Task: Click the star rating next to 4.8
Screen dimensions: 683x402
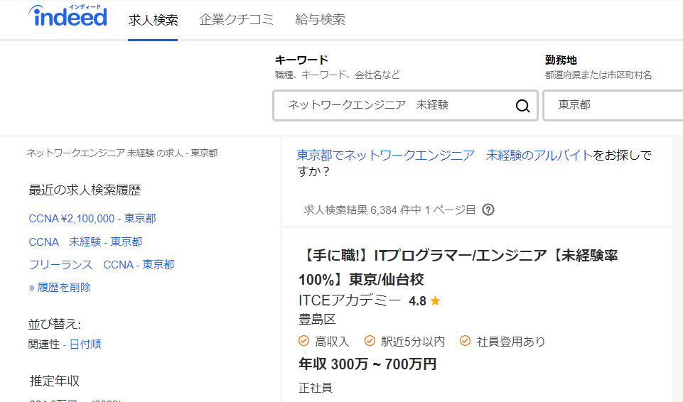Action: [435, 300]
